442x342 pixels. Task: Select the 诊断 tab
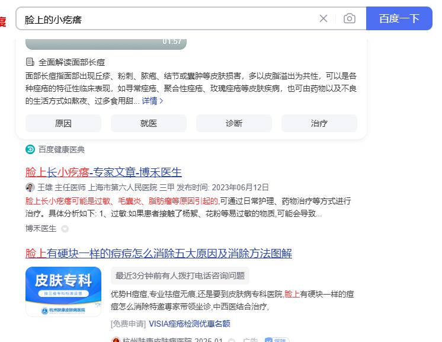click(x=234, y=123)
